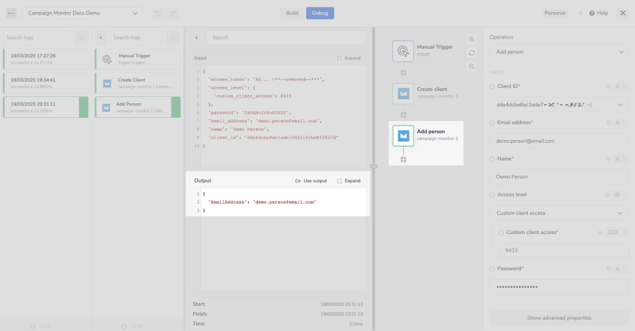Image resolution: width=635 pixels, height=331 pixels.
Task: Toggle the Email address radio circle
Action: click(492, 122)
